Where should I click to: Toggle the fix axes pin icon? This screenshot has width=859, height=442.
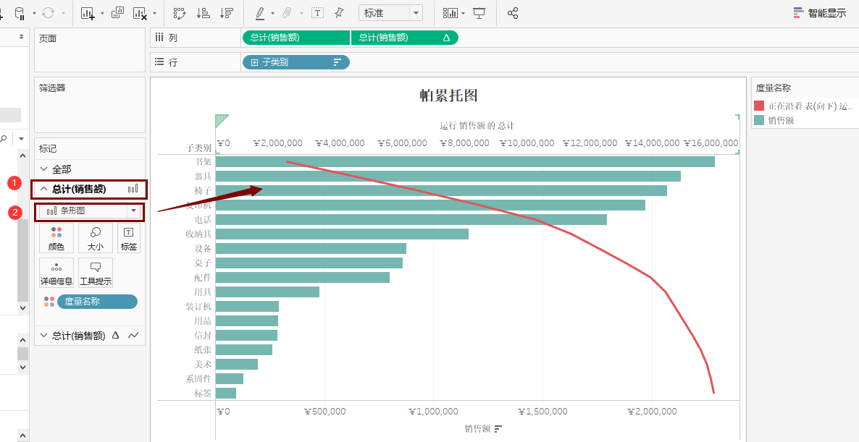point(339,13)
